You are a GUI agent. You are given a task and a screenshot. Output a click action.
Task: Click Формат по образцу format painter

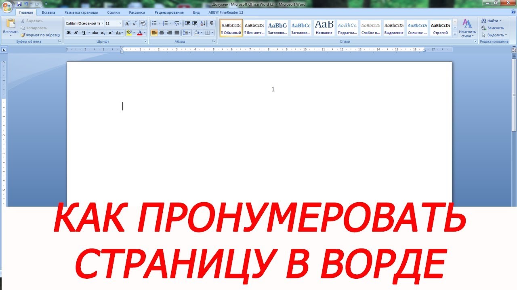[40, 35]
